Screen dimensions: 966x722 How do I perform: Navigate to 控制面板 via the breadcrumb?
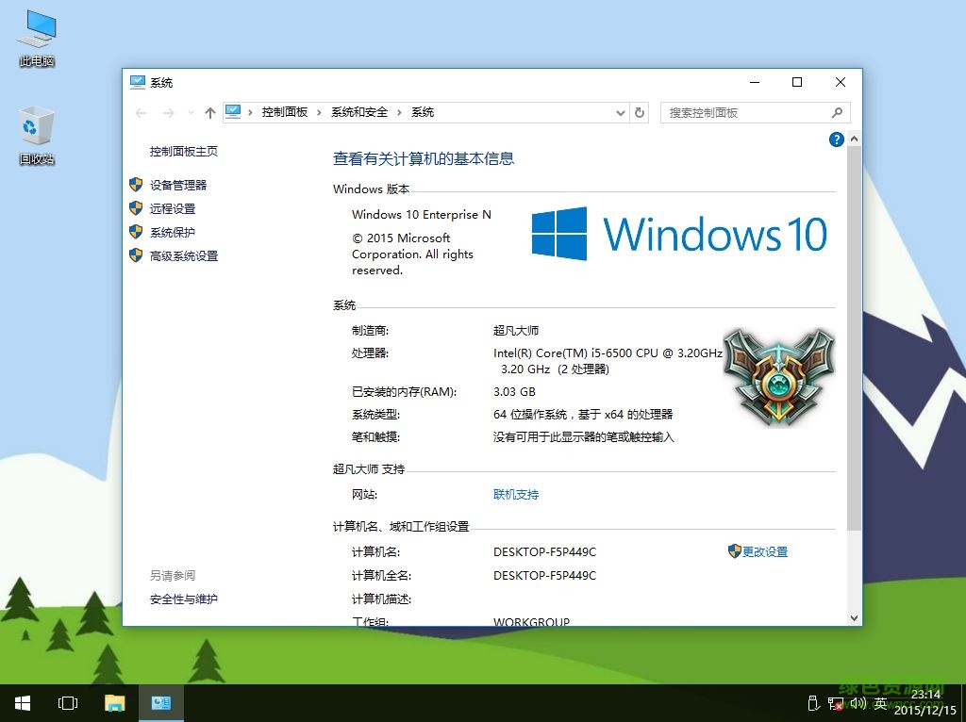[x=285, y=112]
